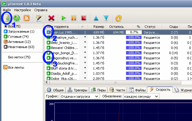Click size 2.09 Гб cell

99,79
